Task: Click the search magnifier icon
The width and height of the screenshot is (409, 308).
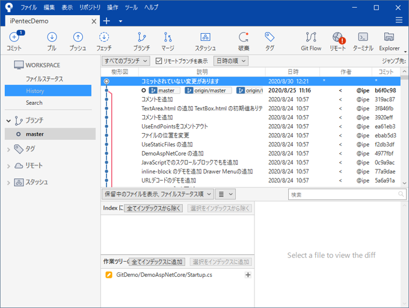Action: tap(401, 194)
